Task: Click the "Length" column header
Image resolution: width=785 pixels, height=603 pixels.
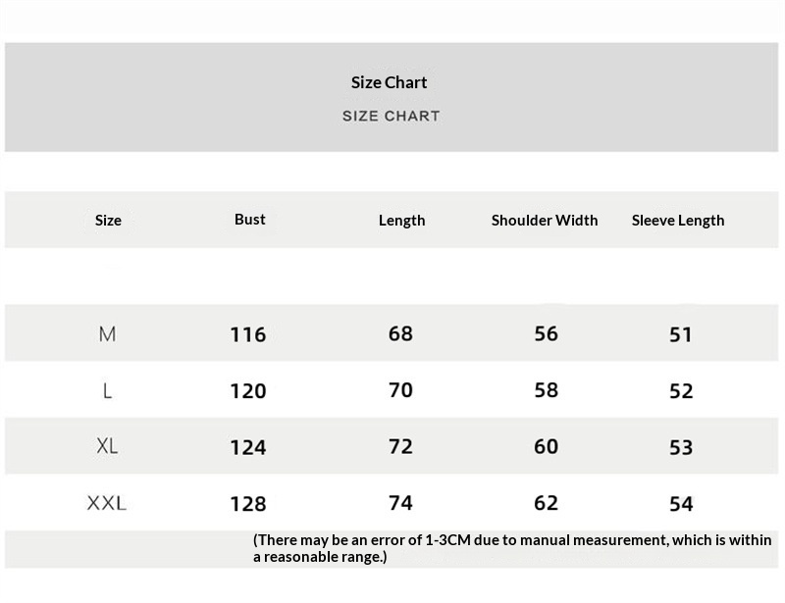Action: (401, 221)
